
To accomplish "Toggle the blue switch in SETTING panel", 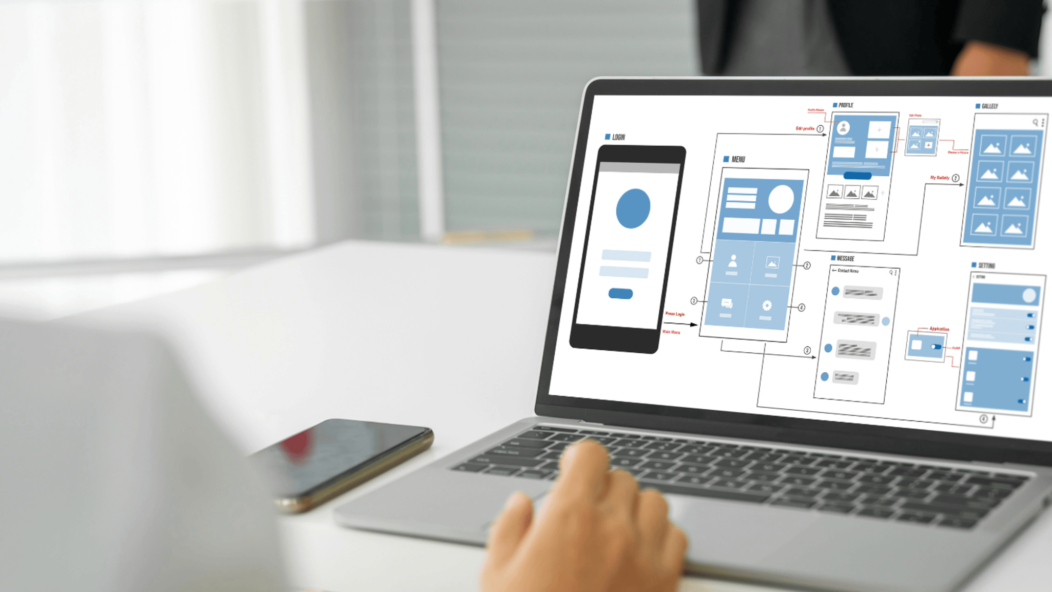I will click(1033, 312).
